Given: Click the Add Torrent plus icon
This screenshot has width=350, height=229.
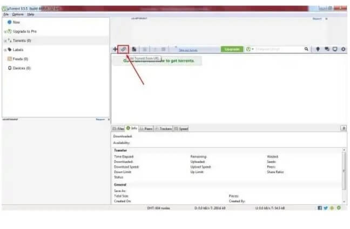Looking at the screenshot, I should [x=115, y=49].
